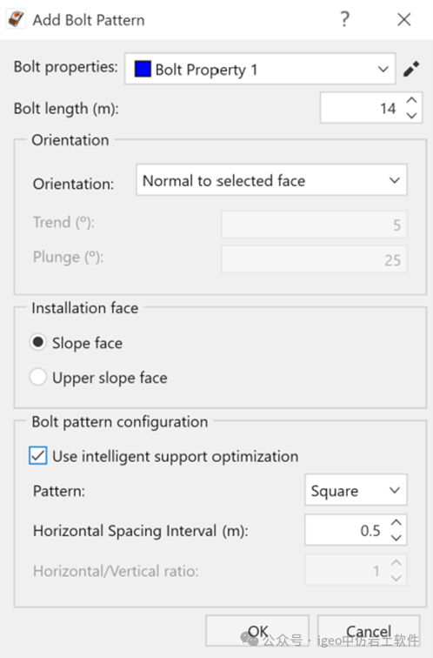This screenshot has width=433, height=658.
Task: Decrease bolt length with down arrow
Action: tap(411, 116)
